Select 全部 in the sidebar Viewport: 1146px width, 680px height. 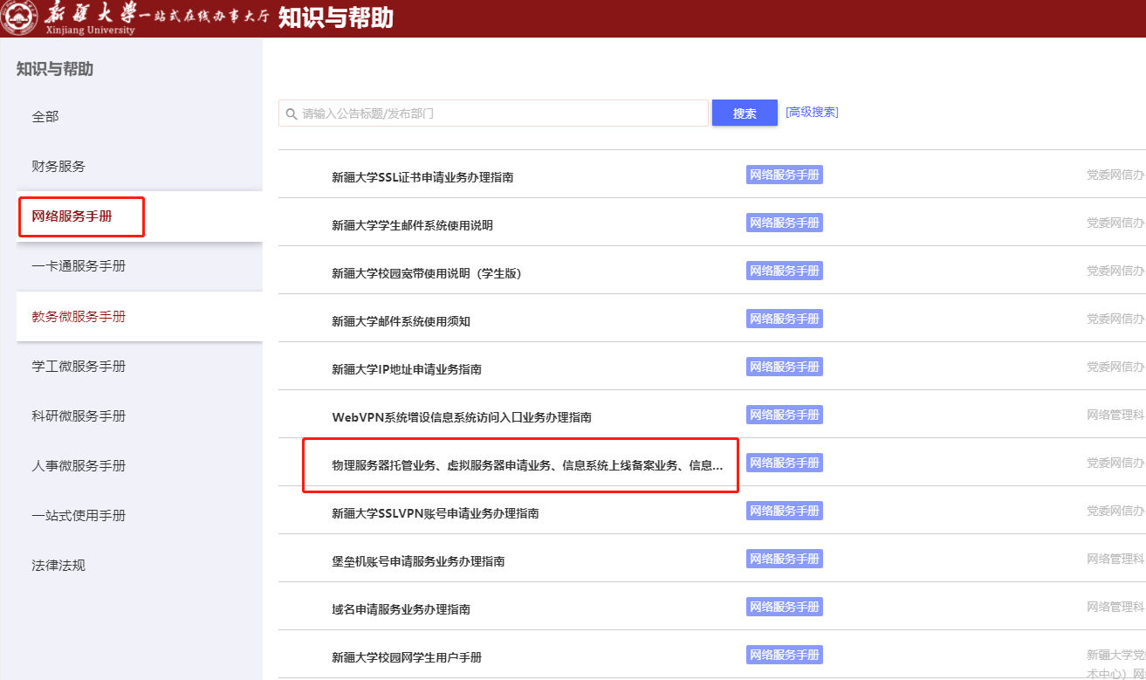pyautogui.click(x=45, y=116)
